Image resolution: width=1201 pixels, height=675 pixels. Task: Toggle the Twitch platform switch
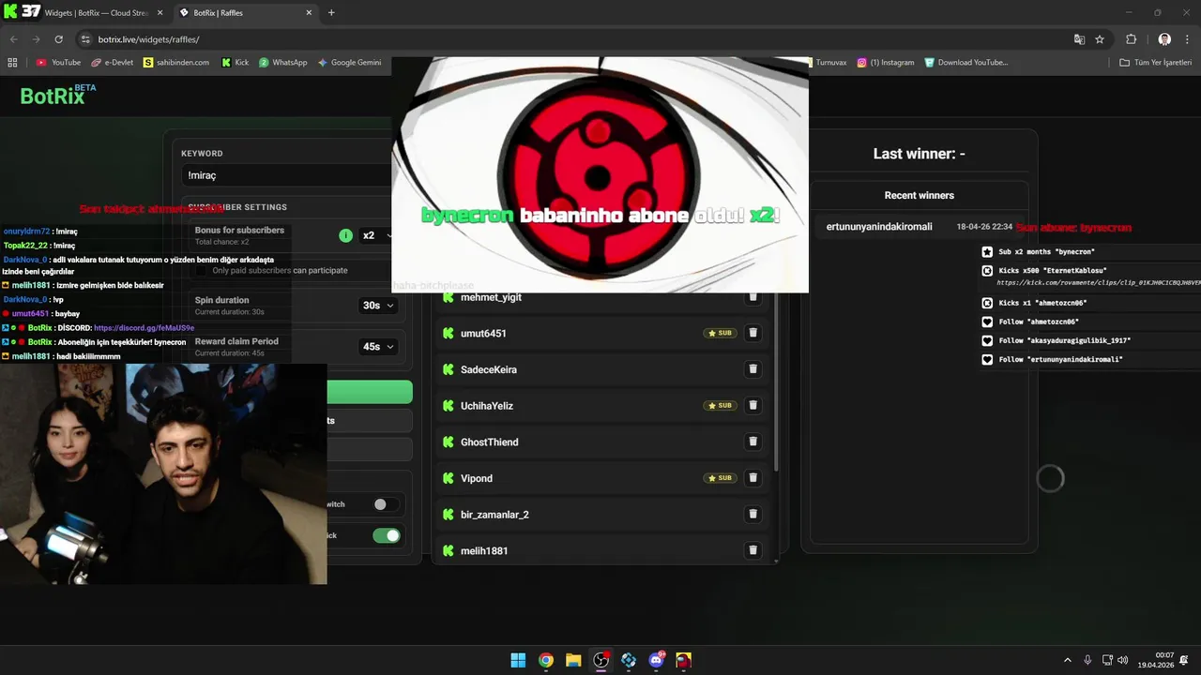pyautogui.click(x=385, y=504)
